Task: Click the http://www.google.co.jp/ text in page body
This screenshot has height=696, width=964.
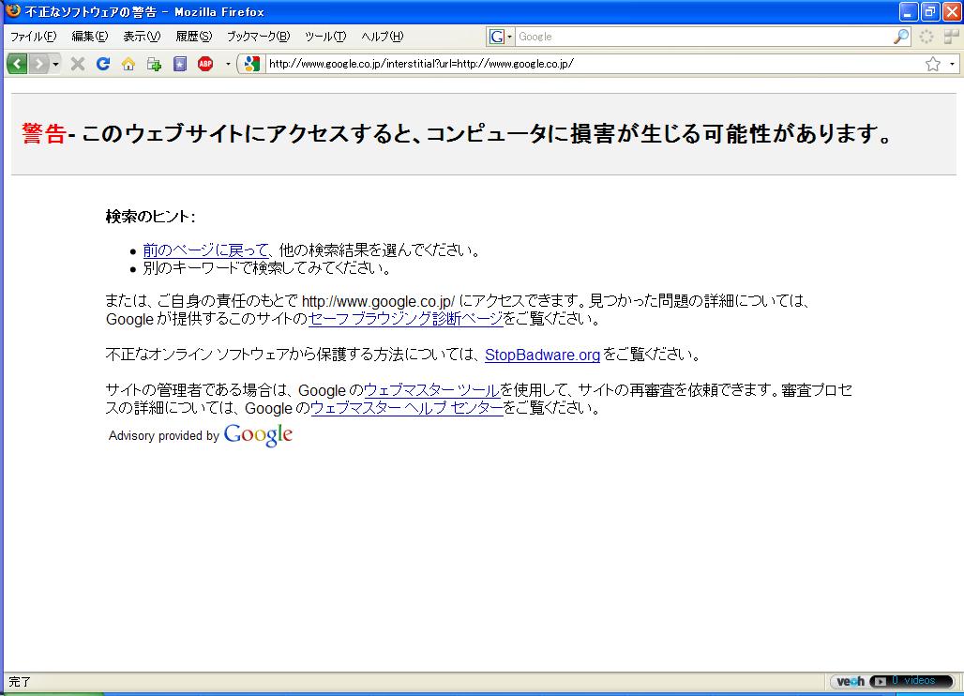Action: 378,301
